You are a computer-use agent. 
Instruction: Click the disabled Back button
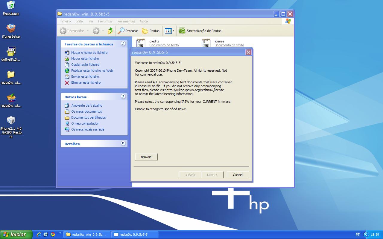pyautogui.click(x=190, y=175)
